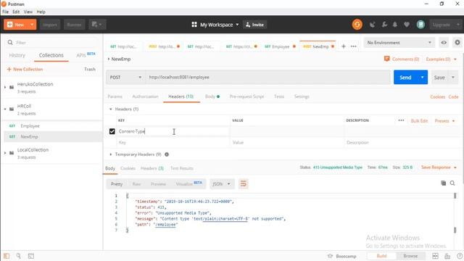Expand the HerukoCollection folder
Screen dimensions: 464x261
(x=5, y=87)
